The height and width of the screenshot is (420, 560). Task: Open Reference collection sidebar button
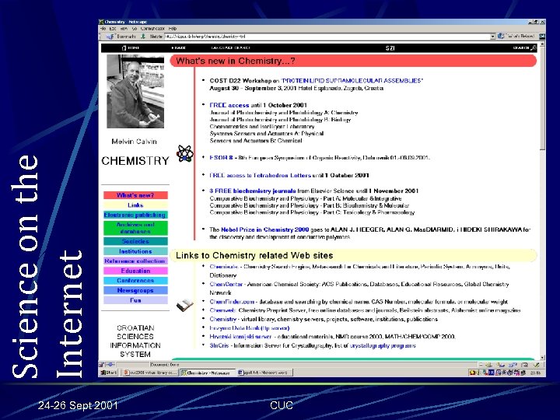(135, 261)
